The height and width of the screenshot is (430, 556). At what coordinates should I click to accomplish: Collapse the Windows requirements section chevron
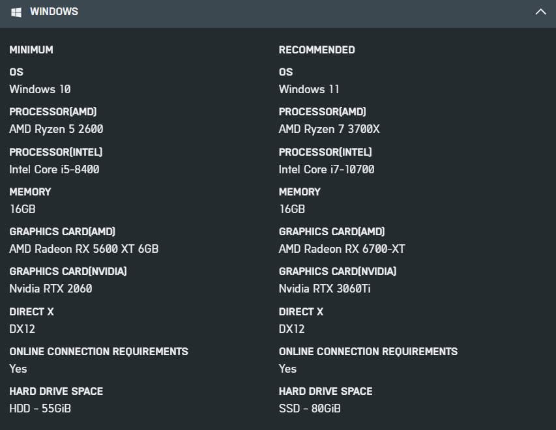pos(540,12)
